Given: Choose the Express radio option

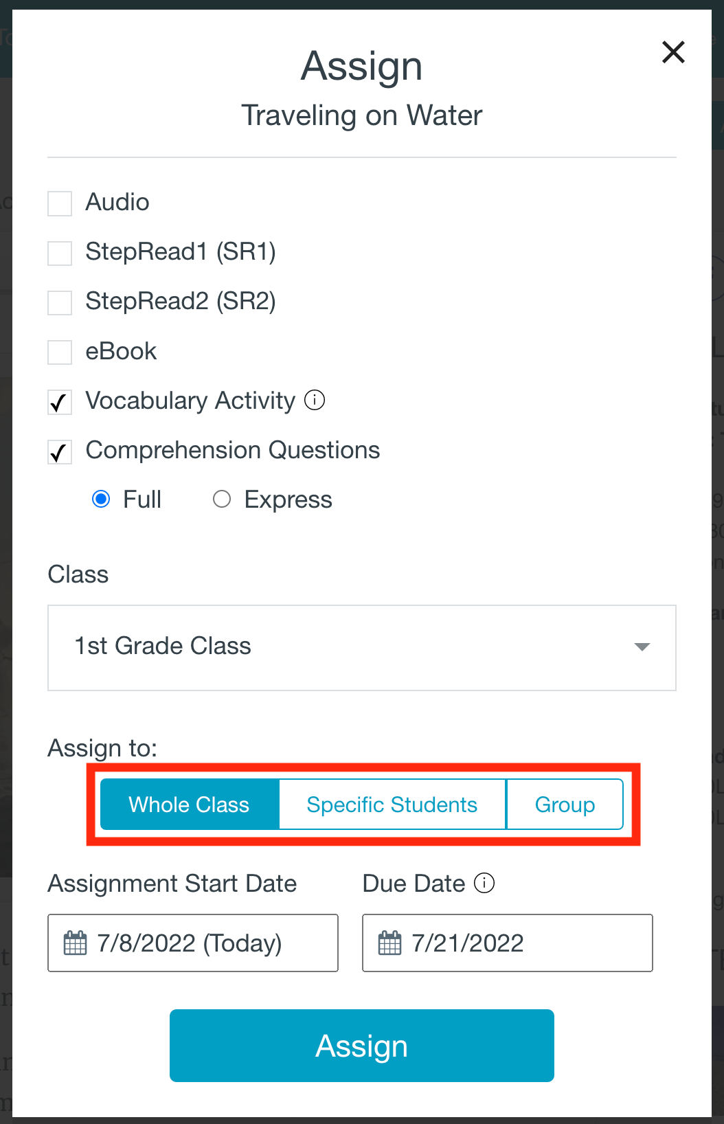Looking at the screenshot, I should [x=222, y=499].
